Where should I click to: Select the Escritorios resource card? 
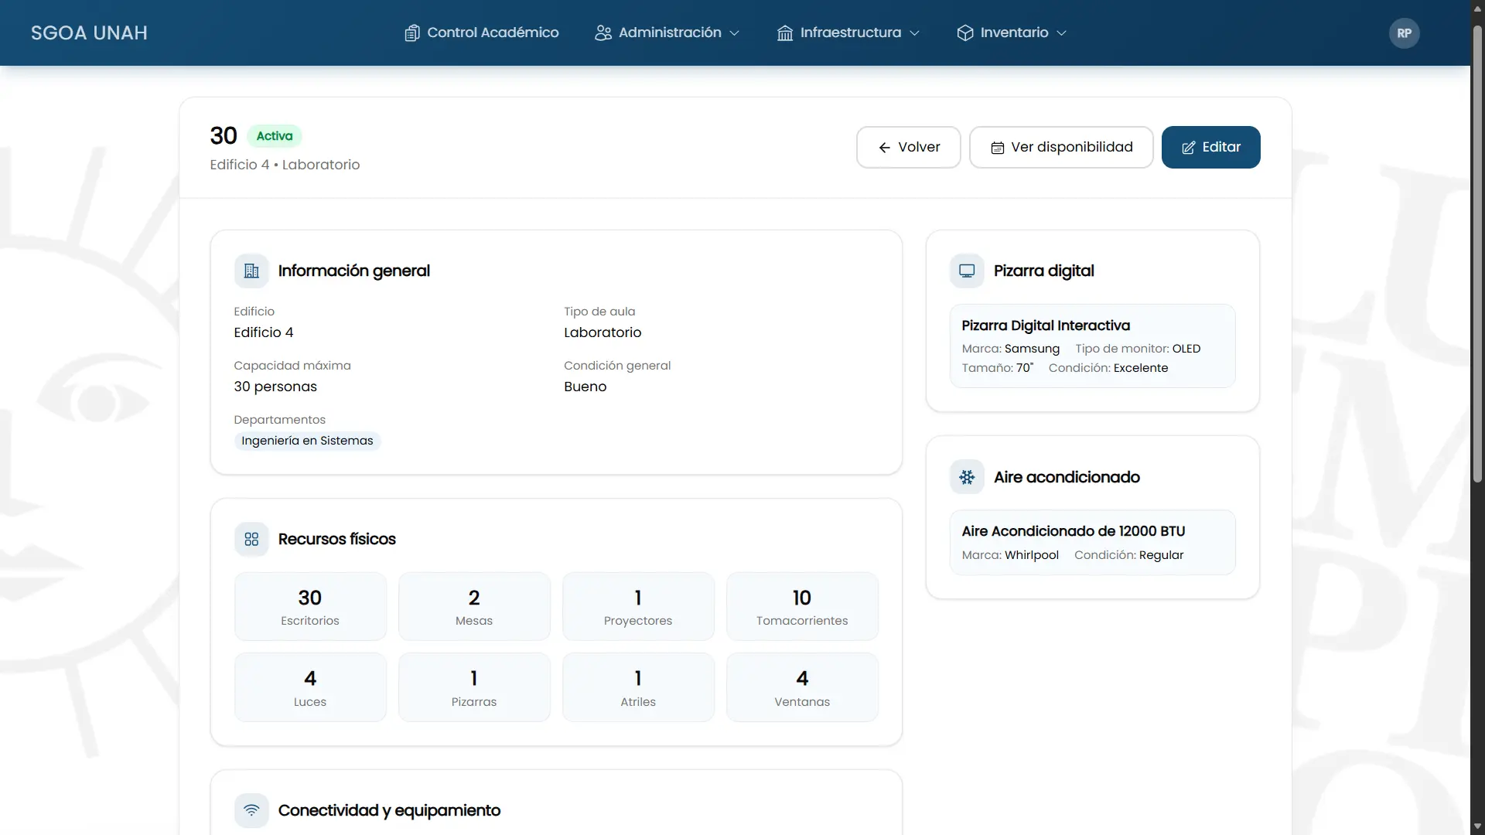click(310, 607)
